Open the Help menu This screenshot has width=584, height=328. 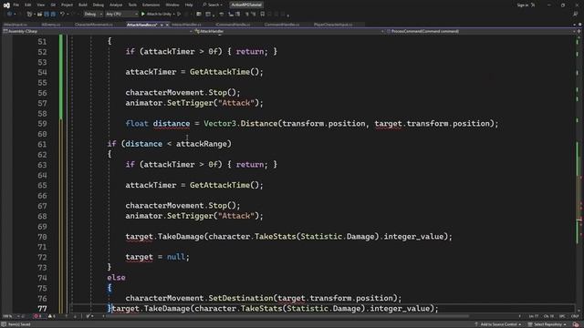pyautogui.click(x=189, y=5)
